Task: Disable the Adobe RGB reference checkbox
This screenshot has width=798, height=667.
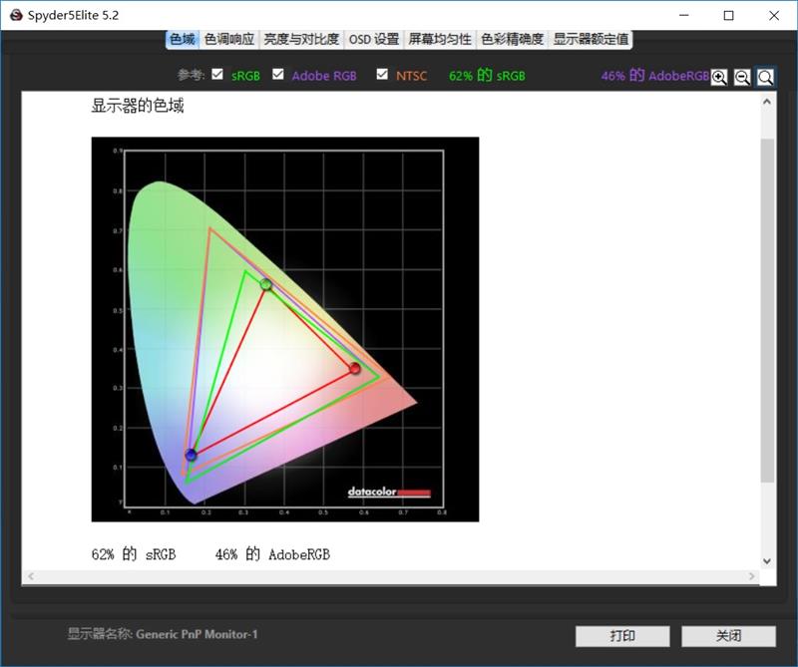Action: 276,74
